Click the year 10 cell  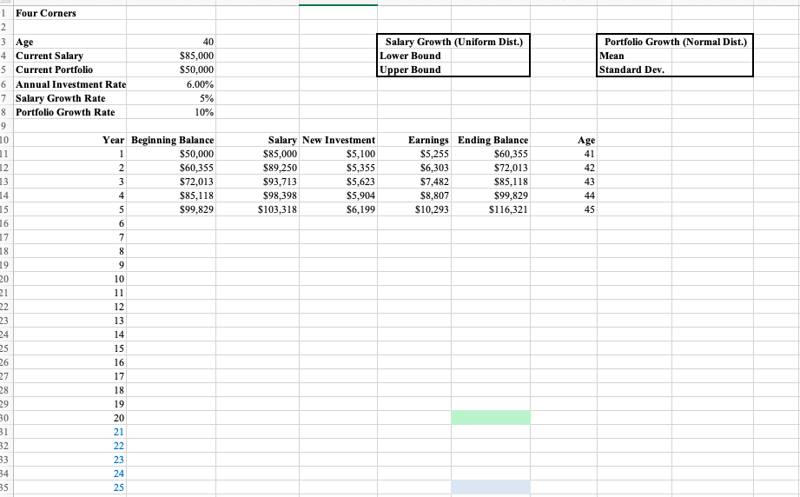click(69, 279)
